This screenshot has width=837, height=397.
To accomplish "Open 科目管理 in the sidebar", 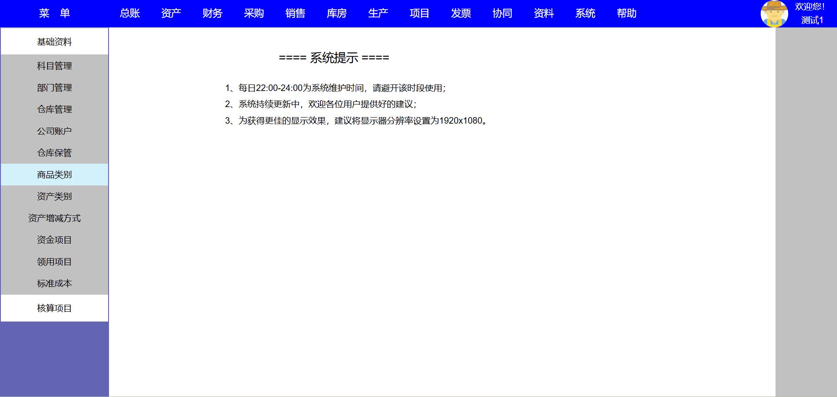I will (x=54, y=66).
